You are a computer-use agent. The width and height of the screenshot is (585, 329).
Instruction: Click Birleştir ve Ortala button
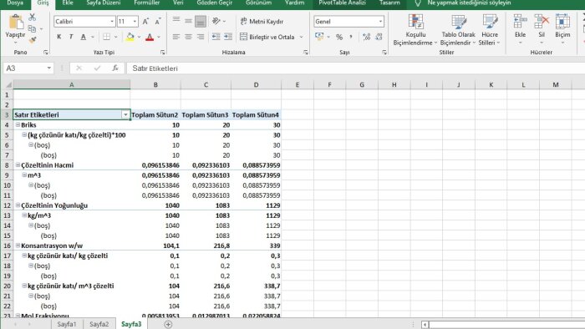pyautogui.click(x=267, y=37)
